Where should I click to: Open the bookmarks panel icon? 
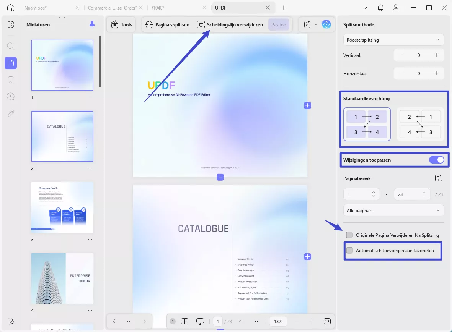coord(11,80)
